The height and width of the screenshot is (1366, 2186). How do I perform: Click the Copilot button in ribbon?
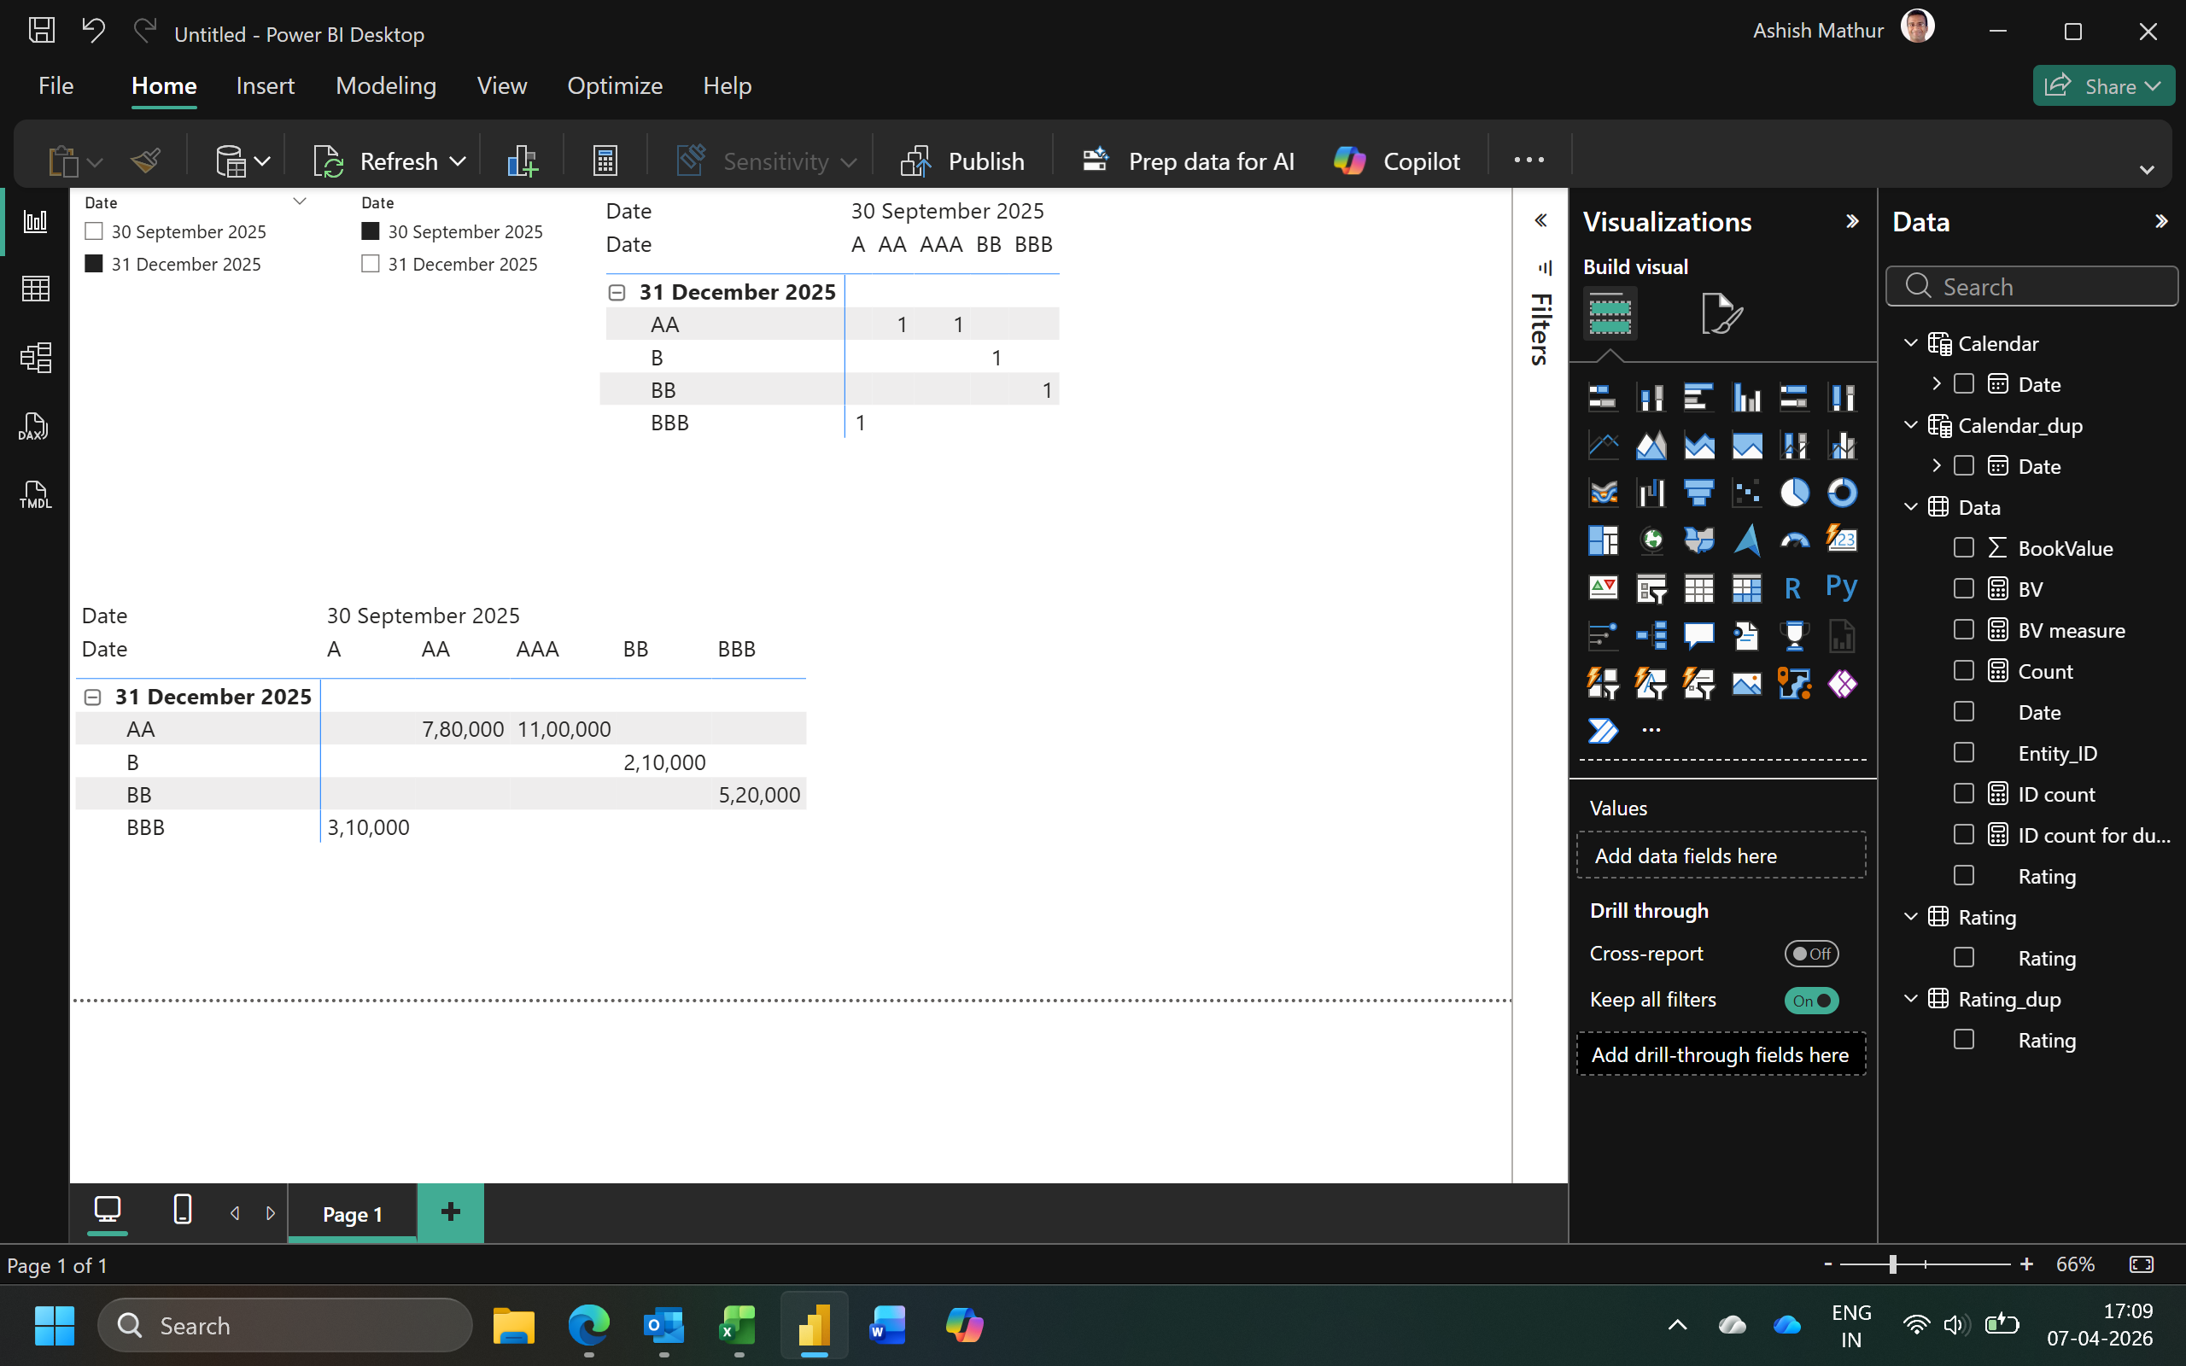pyautogui.click(x=1396, y=161)
